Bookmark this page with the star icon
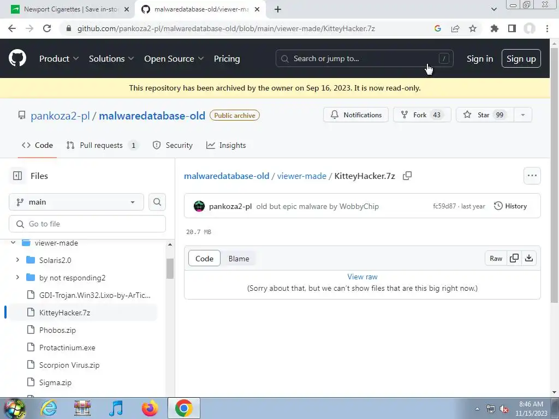559x419 pixels. [473, 28]
